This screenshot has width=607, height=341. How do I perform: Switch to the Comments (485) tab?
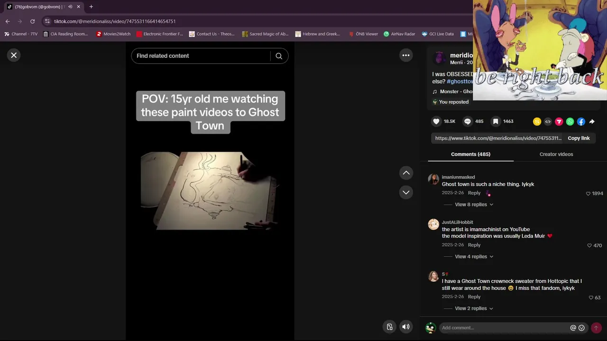470,154
